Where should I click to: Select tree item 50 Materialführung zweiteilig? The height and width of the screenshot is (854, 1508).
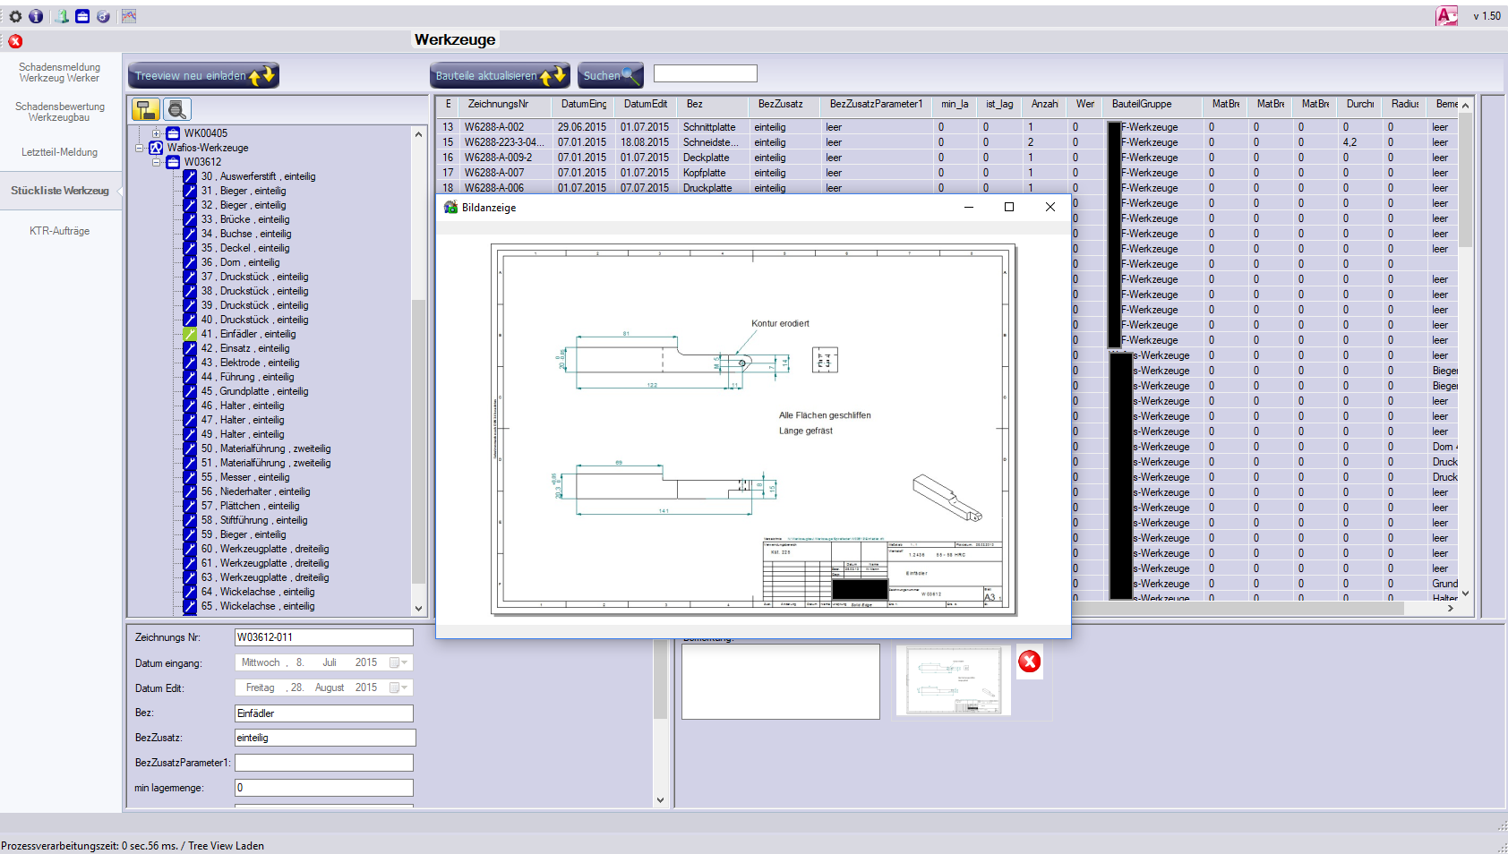coord(266,448)
